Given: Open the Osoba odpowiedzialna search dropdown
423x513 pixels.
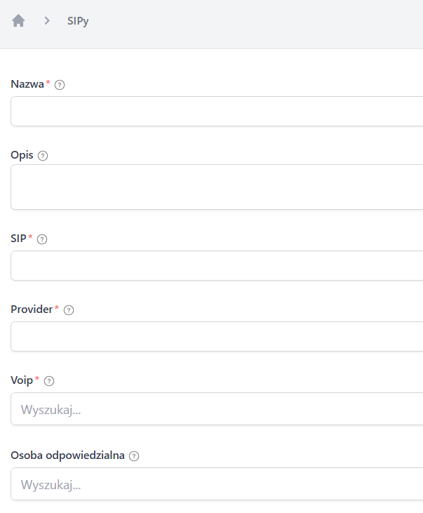Looking at the screenshot, I should click(x=217, y=484).
